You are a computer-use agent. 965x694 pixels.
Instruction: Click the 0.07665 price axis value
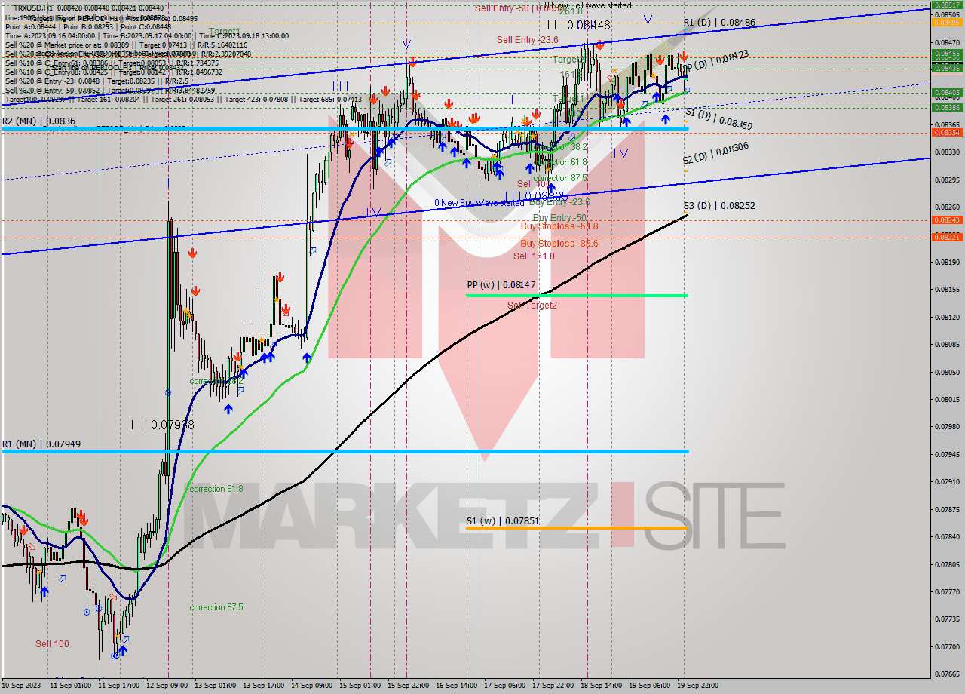point(947,674)
